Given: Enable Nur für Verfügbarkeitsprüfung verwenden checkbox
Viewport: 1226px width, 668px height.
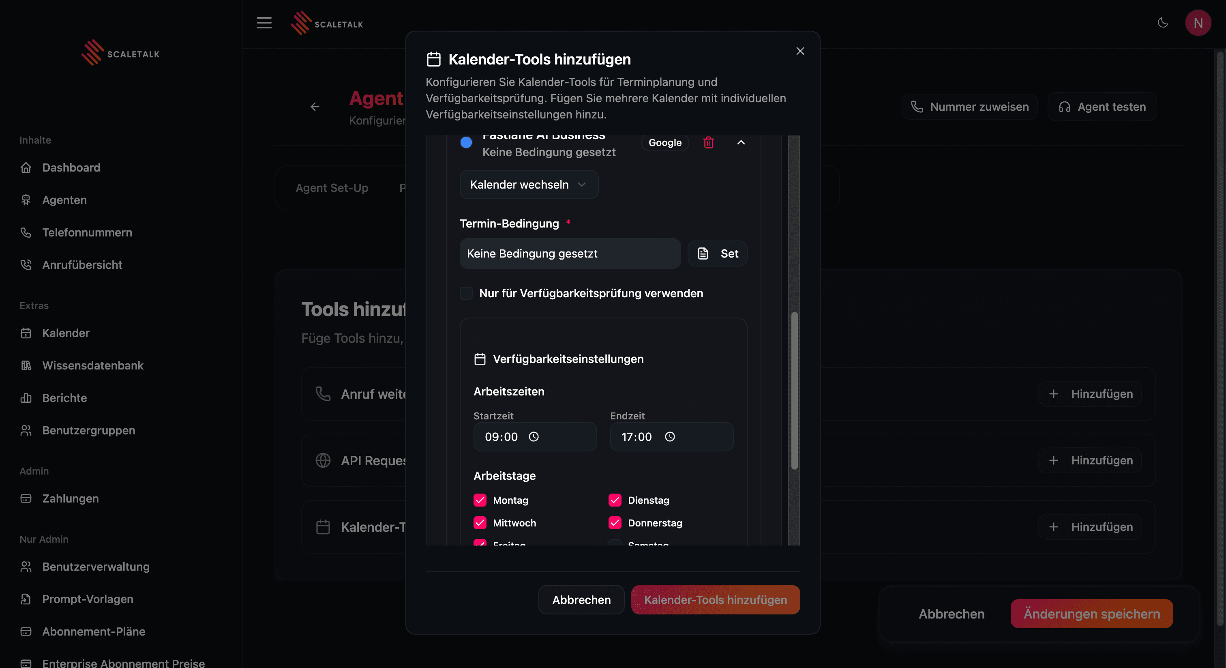Looking at the screenshot, I should coord(466,293).
